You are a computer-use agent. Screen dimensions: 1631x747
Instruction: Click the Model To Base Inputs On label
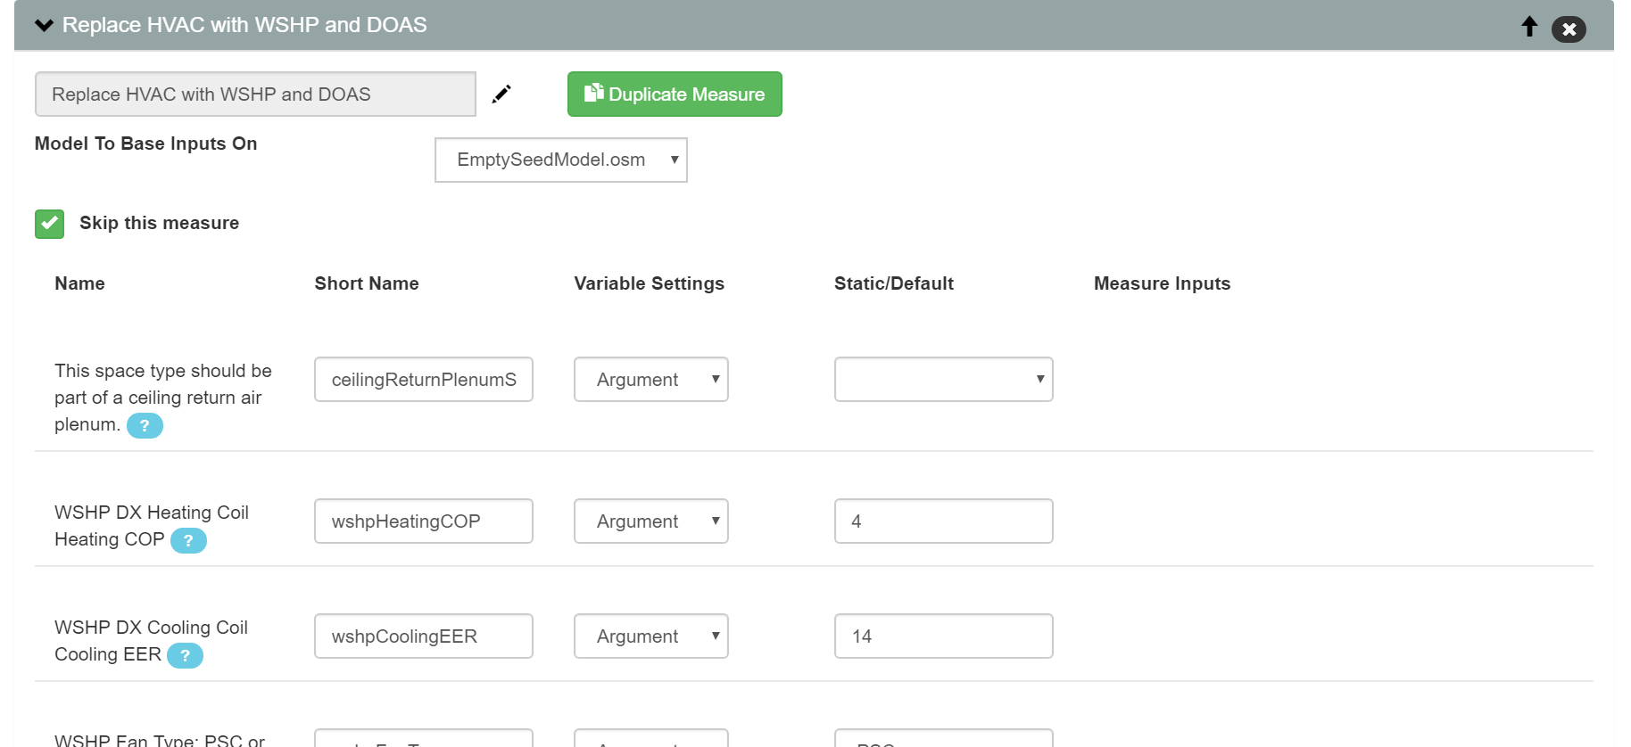click(x=146, y=144)
